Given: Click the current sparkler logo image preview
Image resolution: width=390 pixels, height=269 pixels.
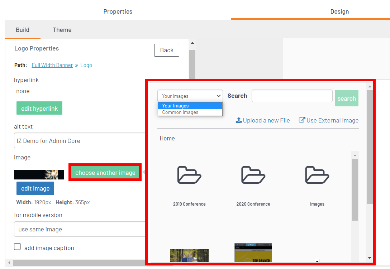Looking at the screenshot, I should [39, 174].
